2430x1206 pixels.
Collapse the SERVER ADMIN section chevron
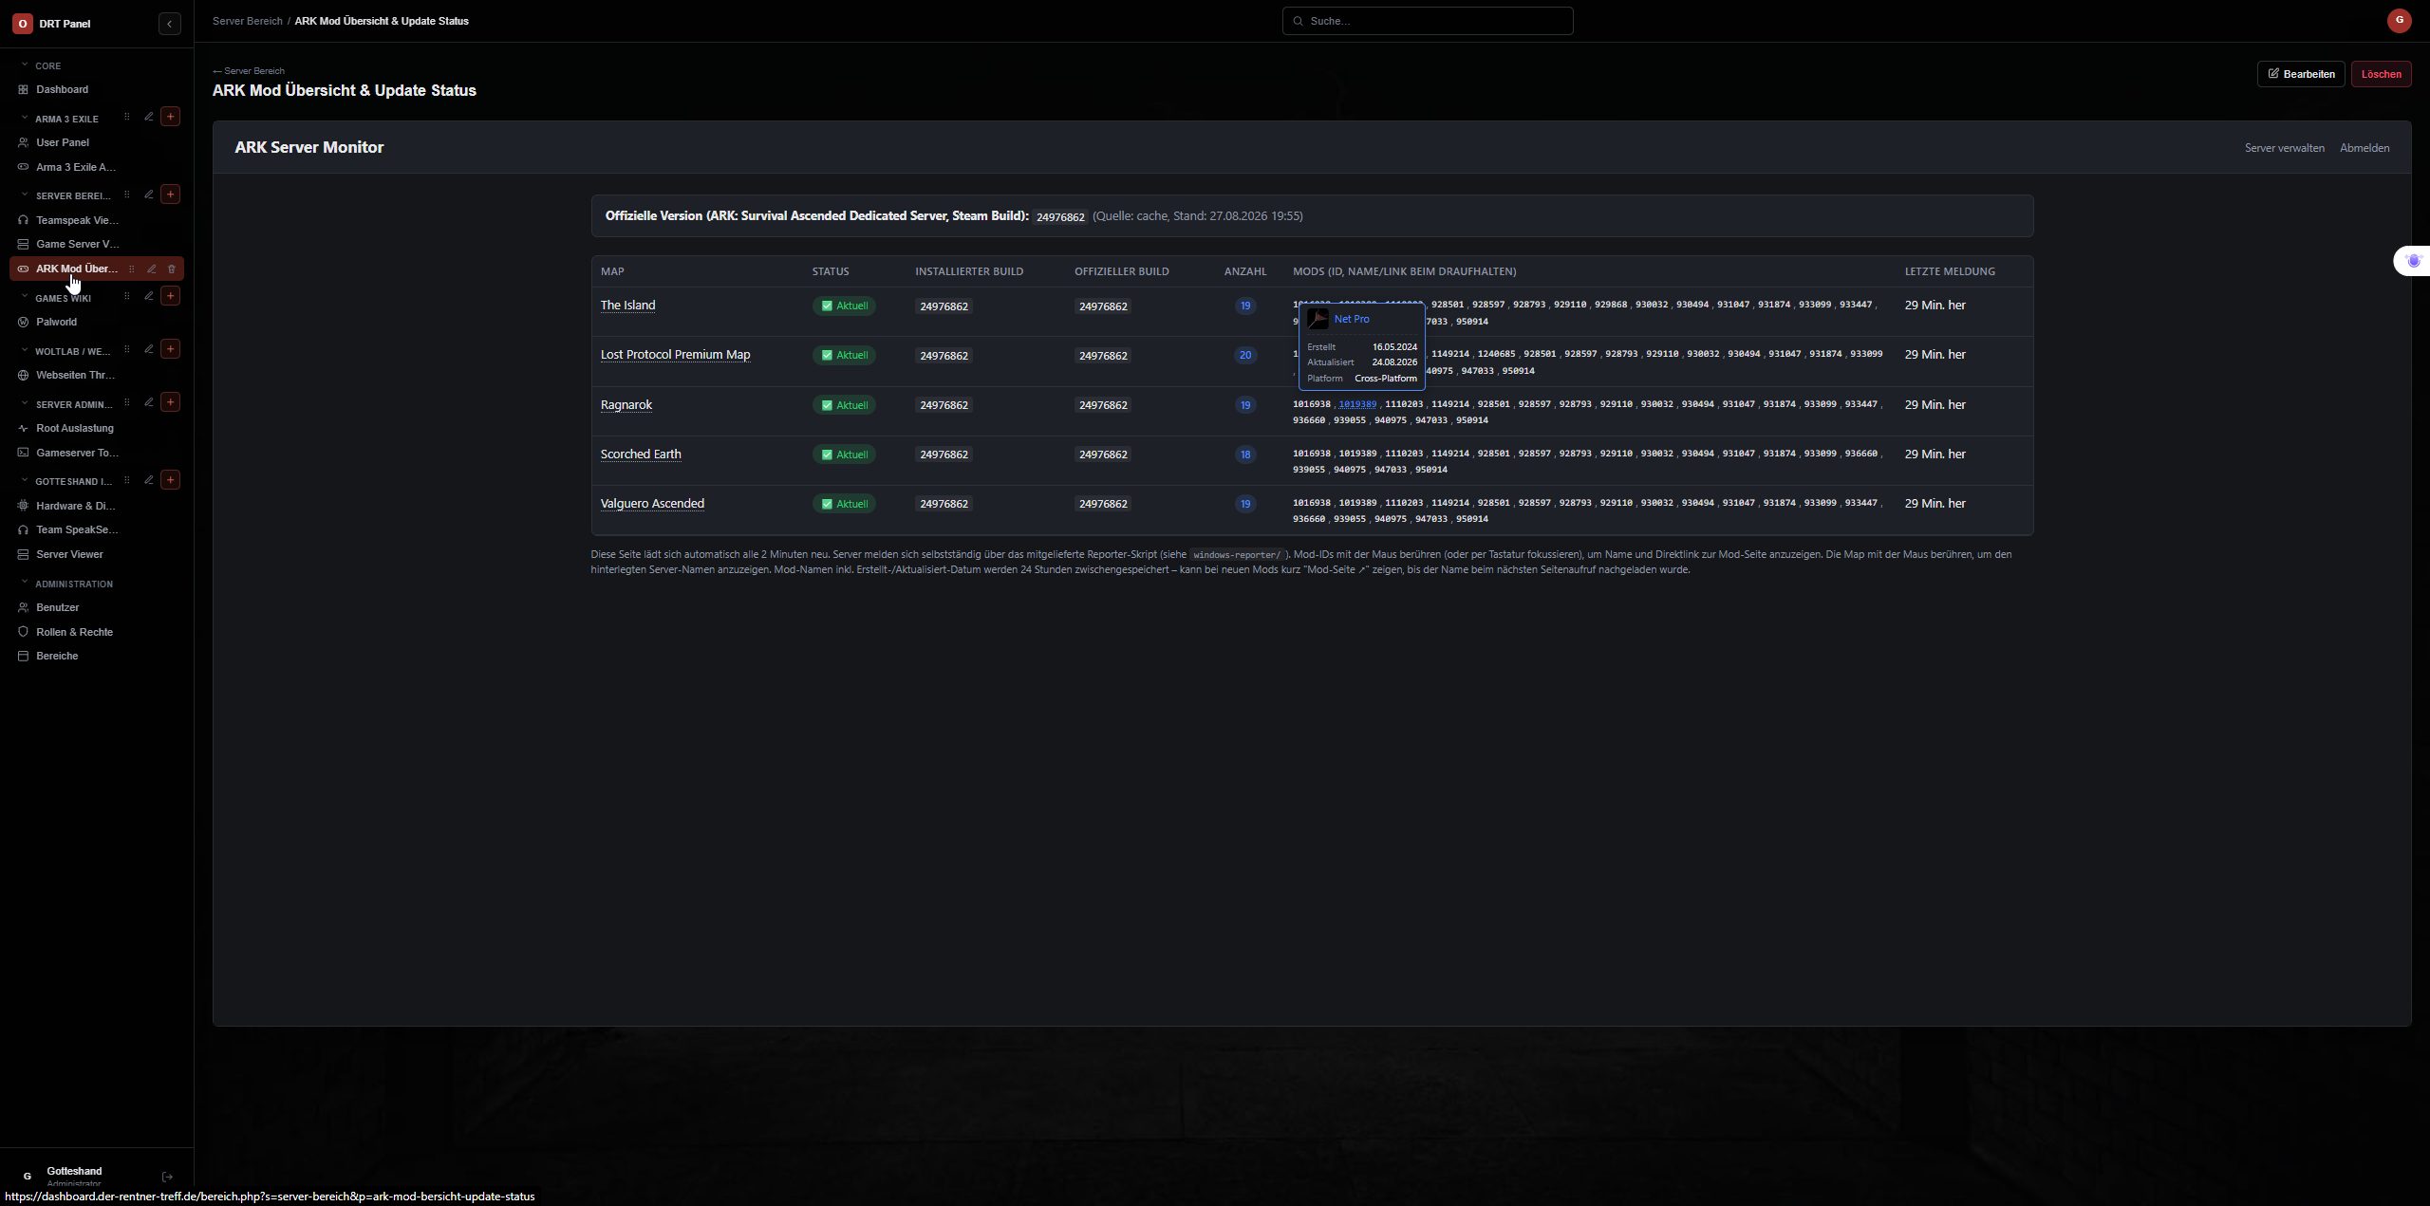[25, 403]
